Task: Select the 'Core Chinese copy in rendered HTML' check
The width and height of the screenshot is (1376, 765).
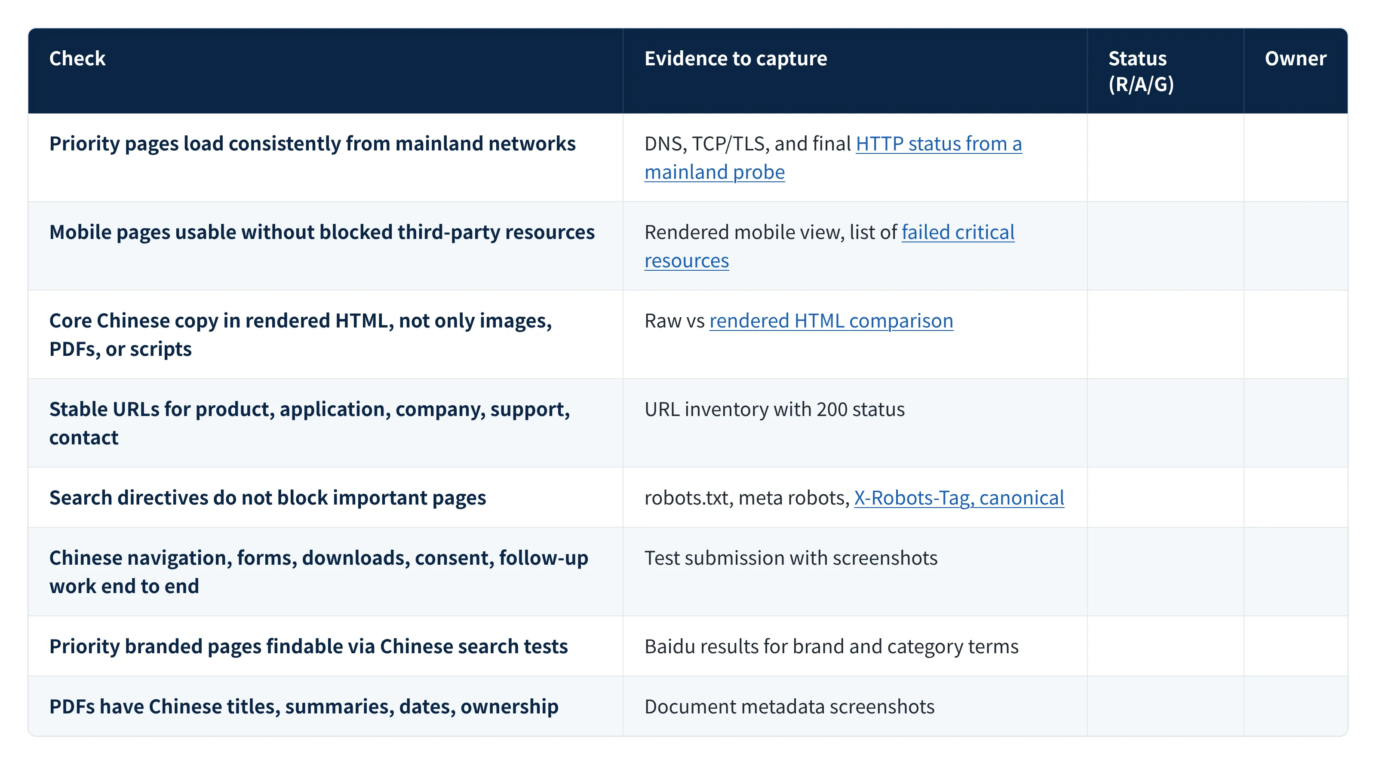Action: 301,335
